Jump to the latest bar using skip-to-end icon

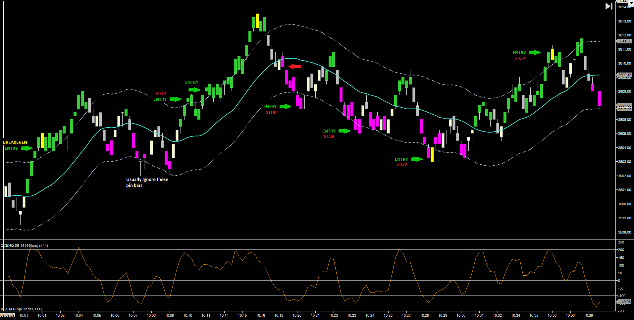click(x=609, y=6)
